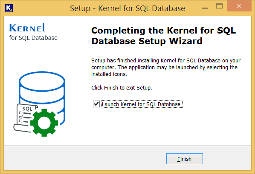Click the Setup - Kernel for SQL Database title
The width and height of the screenshot is (255, 174).
pyautogui.click(x=127, y=8)
